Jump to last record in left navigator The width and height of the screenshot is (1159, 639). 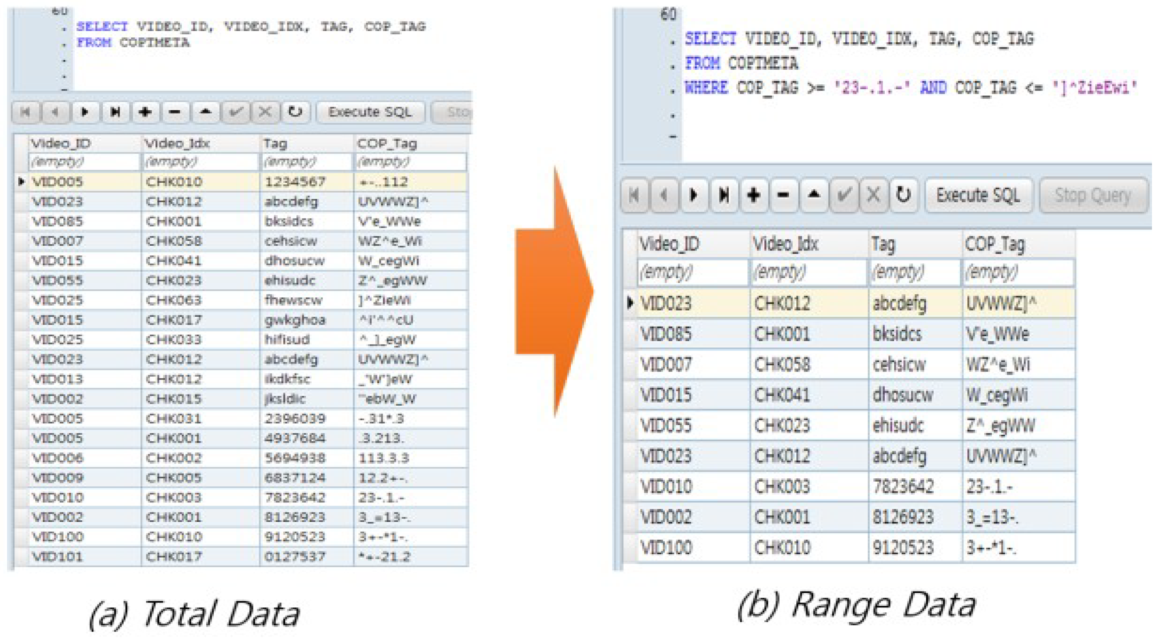point(115,112)
